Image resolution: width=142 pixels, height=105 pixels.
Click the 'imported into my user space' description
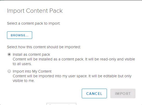[x=63, y=76]
